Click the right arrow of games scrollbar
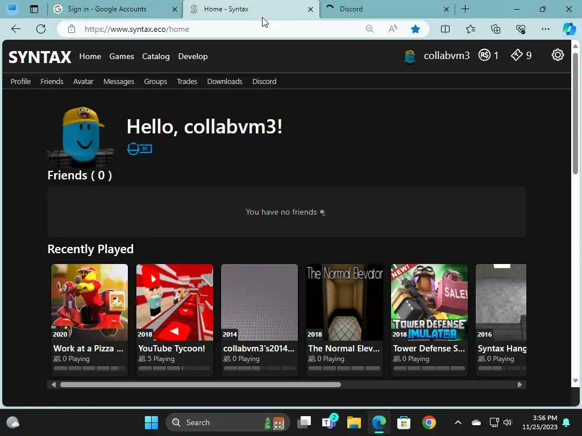Image resolution: width=582 pixels, height=436 pixels. coord(519,385)
